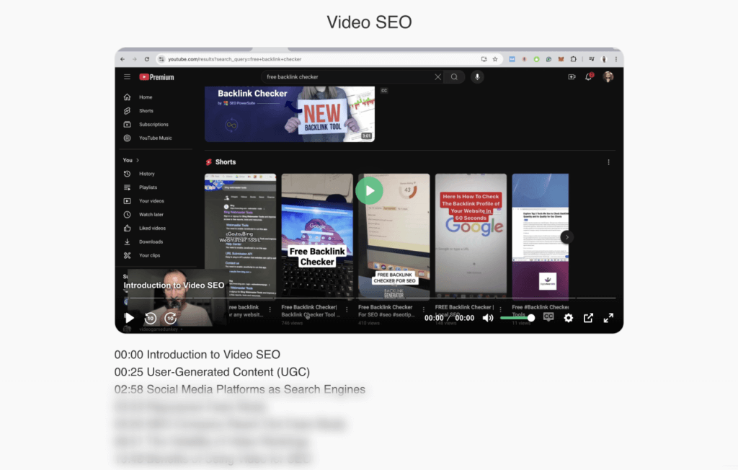This screenshot has height=470, width=738.
Task: Toggle closed captions on the player
Action: pos(548,317)
